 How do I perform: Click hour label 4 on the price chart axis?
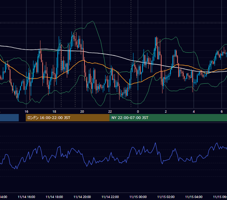coord(194,112)
